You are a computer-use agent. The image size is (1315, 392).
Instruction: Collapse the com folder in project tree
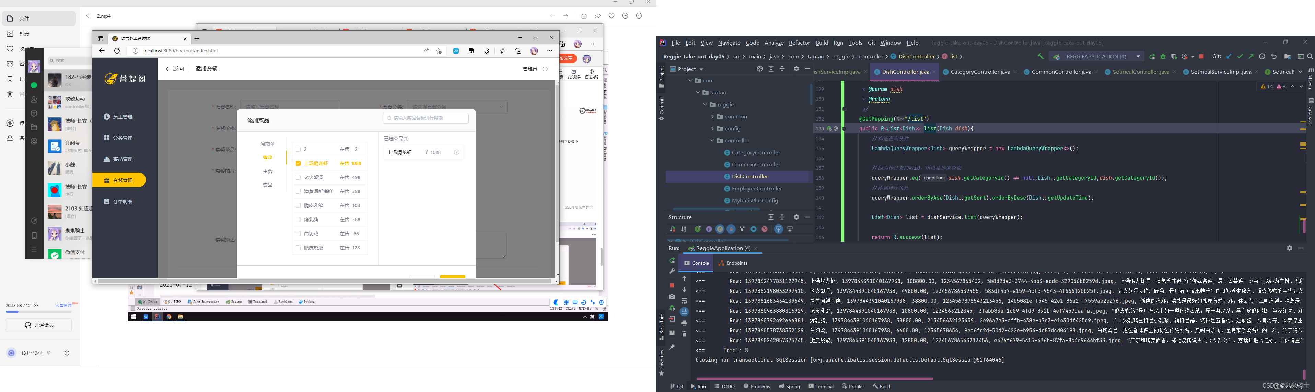pyautogui.click(x=691, y=81)
